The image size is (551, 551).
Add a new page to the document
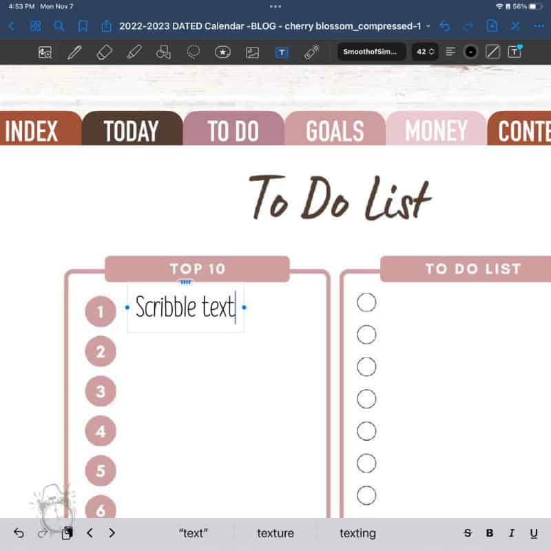492,26
